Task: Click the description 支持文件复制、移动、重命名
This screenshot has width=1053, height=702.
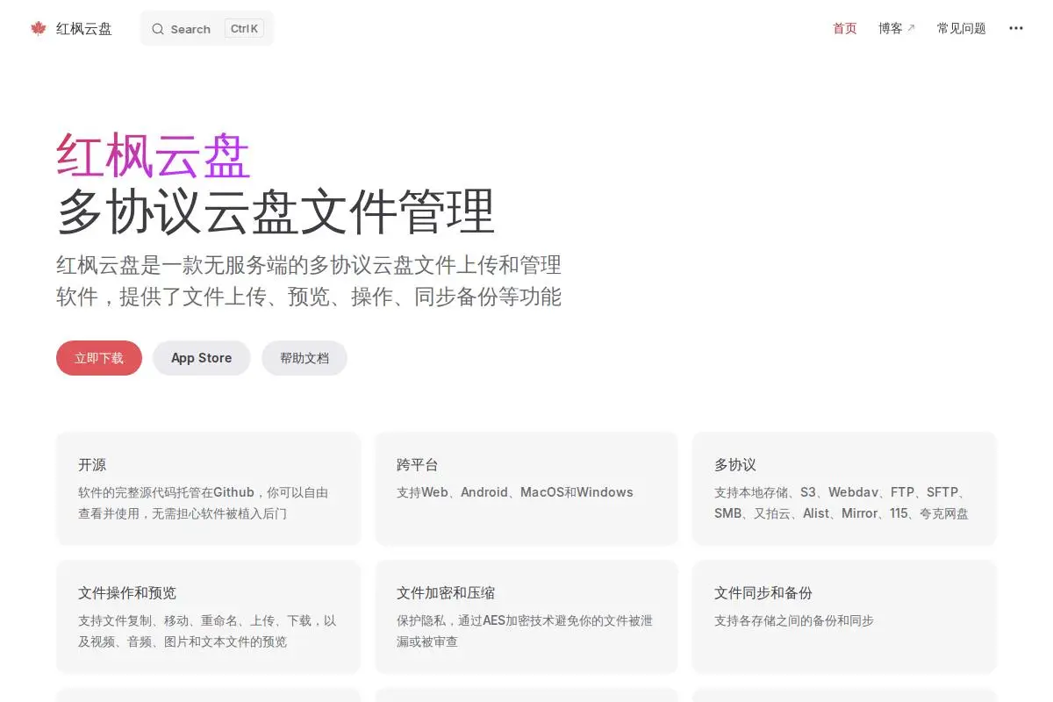Action: tap(207, 631)
